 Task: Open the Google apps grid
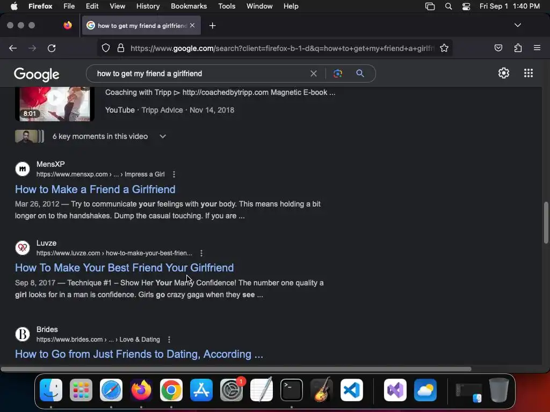(529, 73)
